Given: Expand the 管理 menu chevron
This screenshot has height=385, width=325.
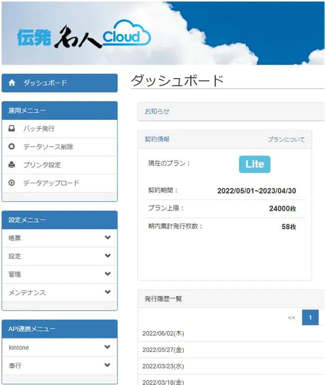Looking at the screenshot, I should coord(107,274).
